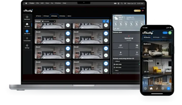Tap the compass icon on phone bottom bar

point(145,89)
